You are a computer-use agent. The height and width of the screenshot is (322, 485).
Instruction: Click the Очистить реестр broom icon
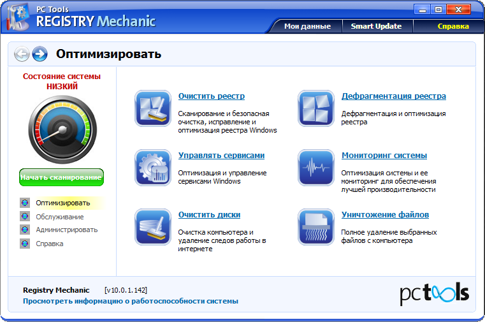pyautogui.click(x=153, y=108)
